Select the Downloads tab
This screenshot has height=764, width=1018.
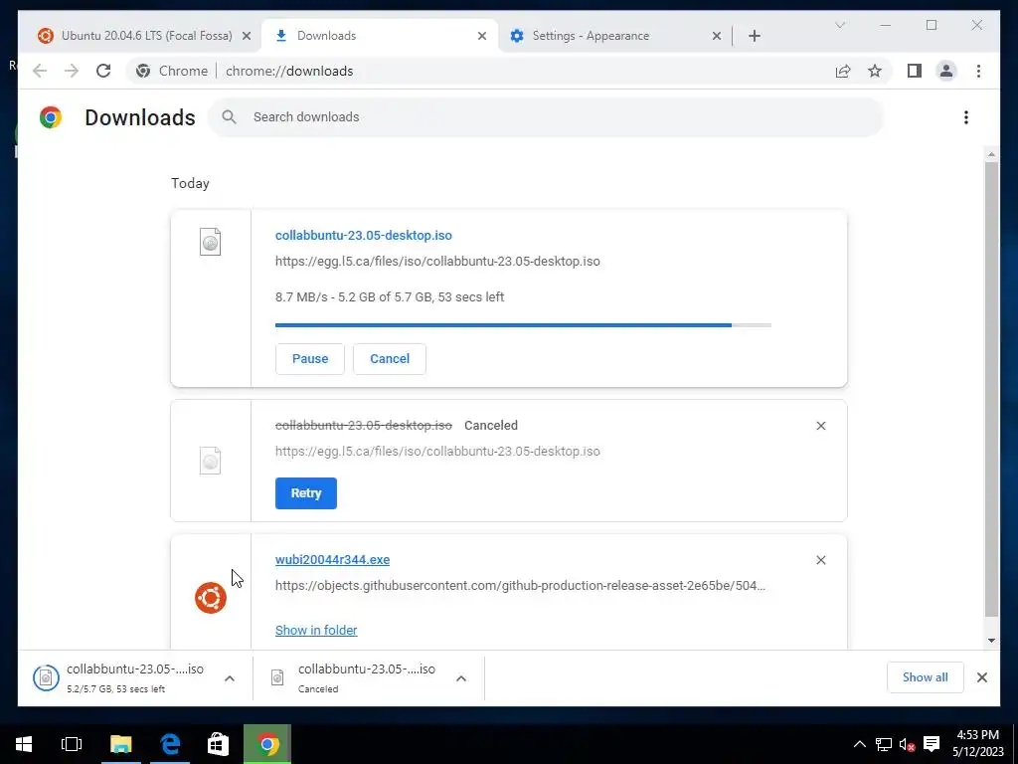point(379,36)
